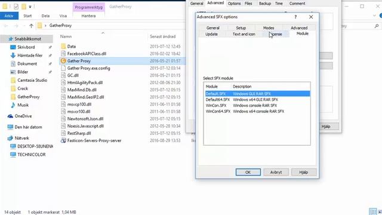Open the General tab in Advanced SFX options
This screenshot has width=382, height=215.
(213, 28)
